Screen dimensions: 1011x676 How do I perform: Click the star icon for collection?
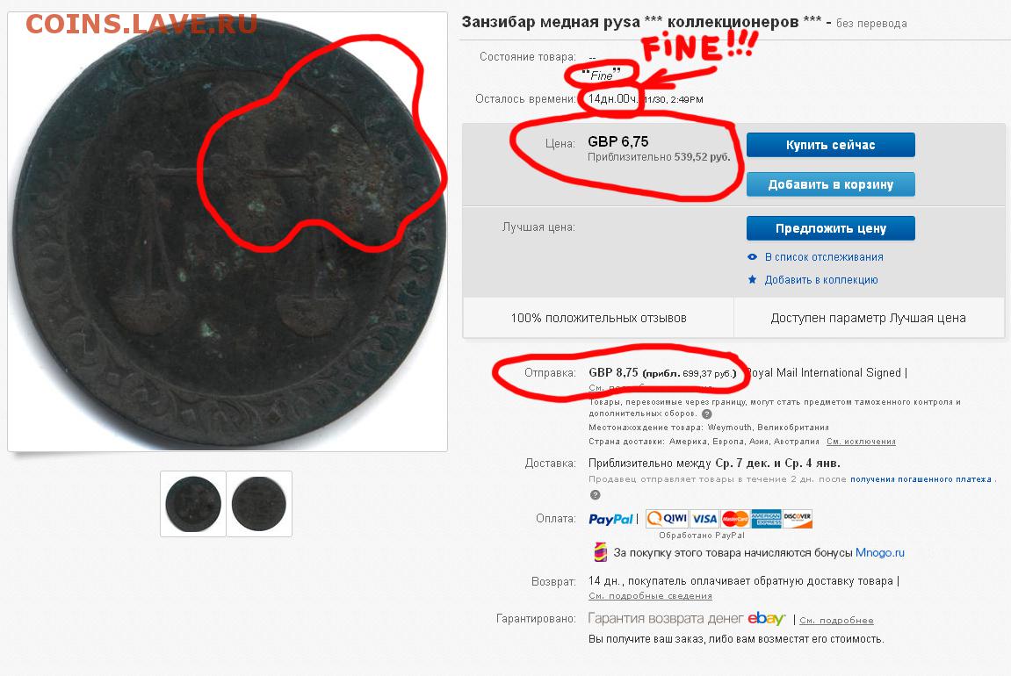click(752, 280)
